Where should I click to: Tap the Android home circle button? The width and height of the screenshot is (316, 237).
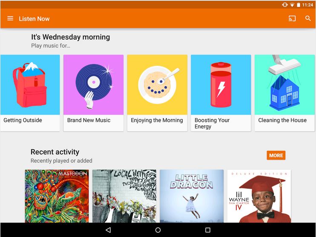coord(158,230)
